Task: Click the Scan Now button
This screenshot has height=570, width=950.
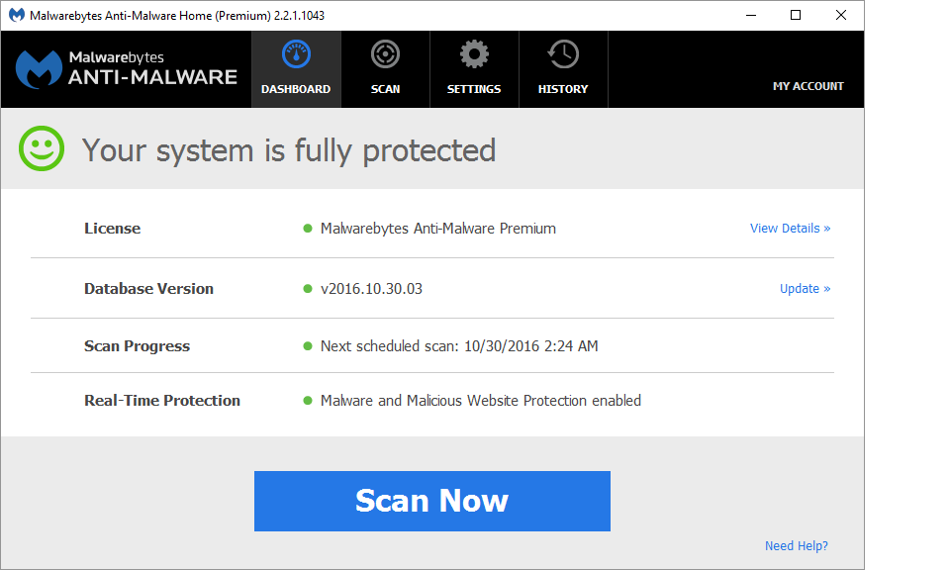Action: tap(432, 501)
